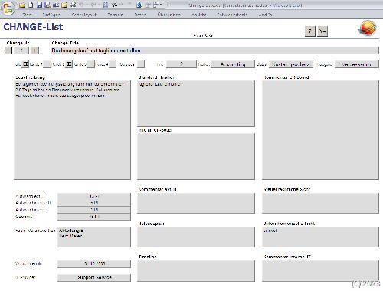383x291 pixels.
Task: Click the blue save disk icon
Action: [39, 5]
